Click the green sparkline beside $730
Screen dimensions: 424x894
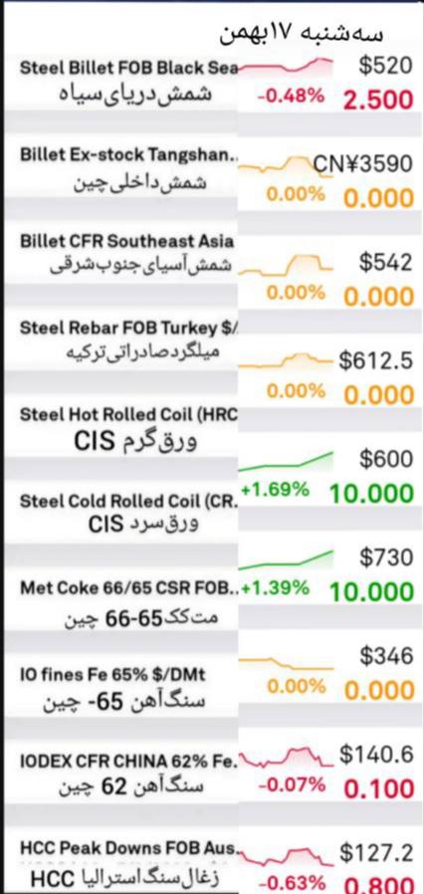pos(285,559)
